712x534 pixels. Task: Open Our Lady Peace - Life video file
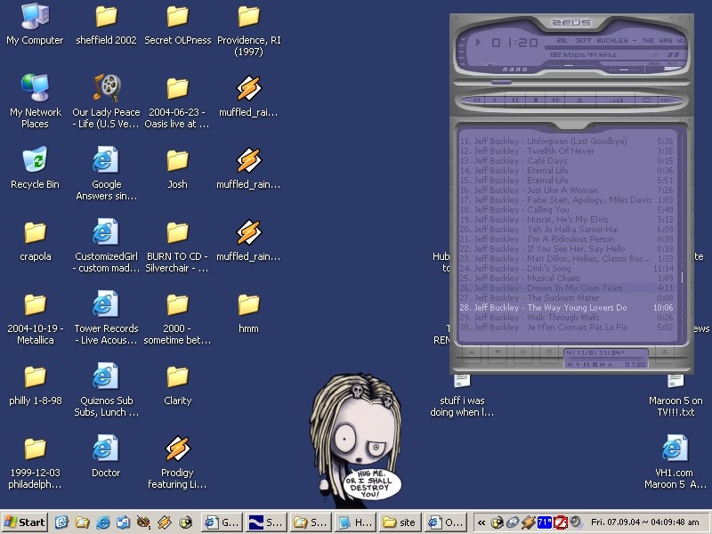(106, 101)
